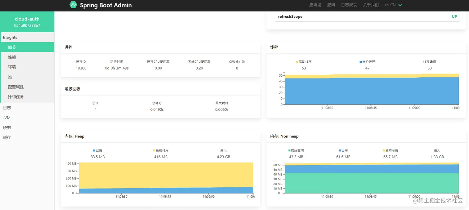Viewport: 469px width, 210px height.
Task: Select 性能 in the sidebar
Action: [x=27, y=57]
